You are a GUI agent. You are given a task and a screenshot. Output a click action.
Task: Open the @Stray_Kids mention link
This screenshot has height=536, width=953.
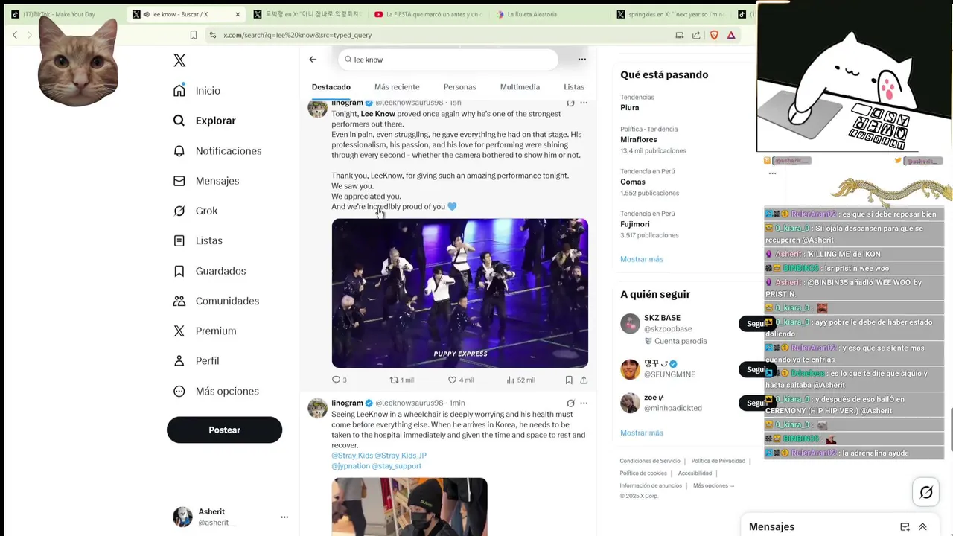352,456
